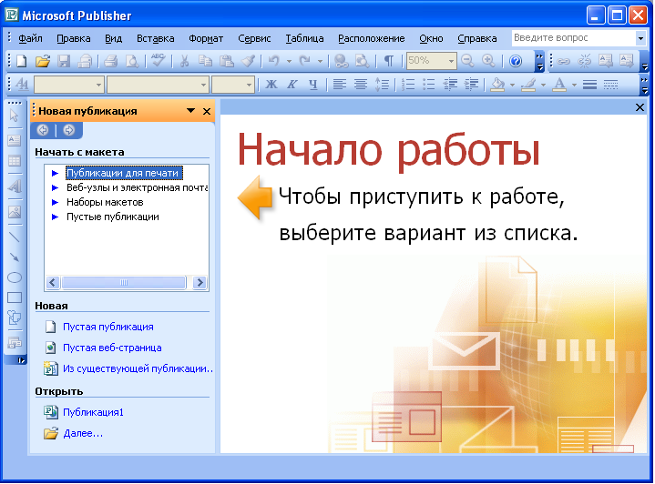The height and width of the screenshot is (484, 655).
Task: Align text left icon
Action: (x=340, y=85)
